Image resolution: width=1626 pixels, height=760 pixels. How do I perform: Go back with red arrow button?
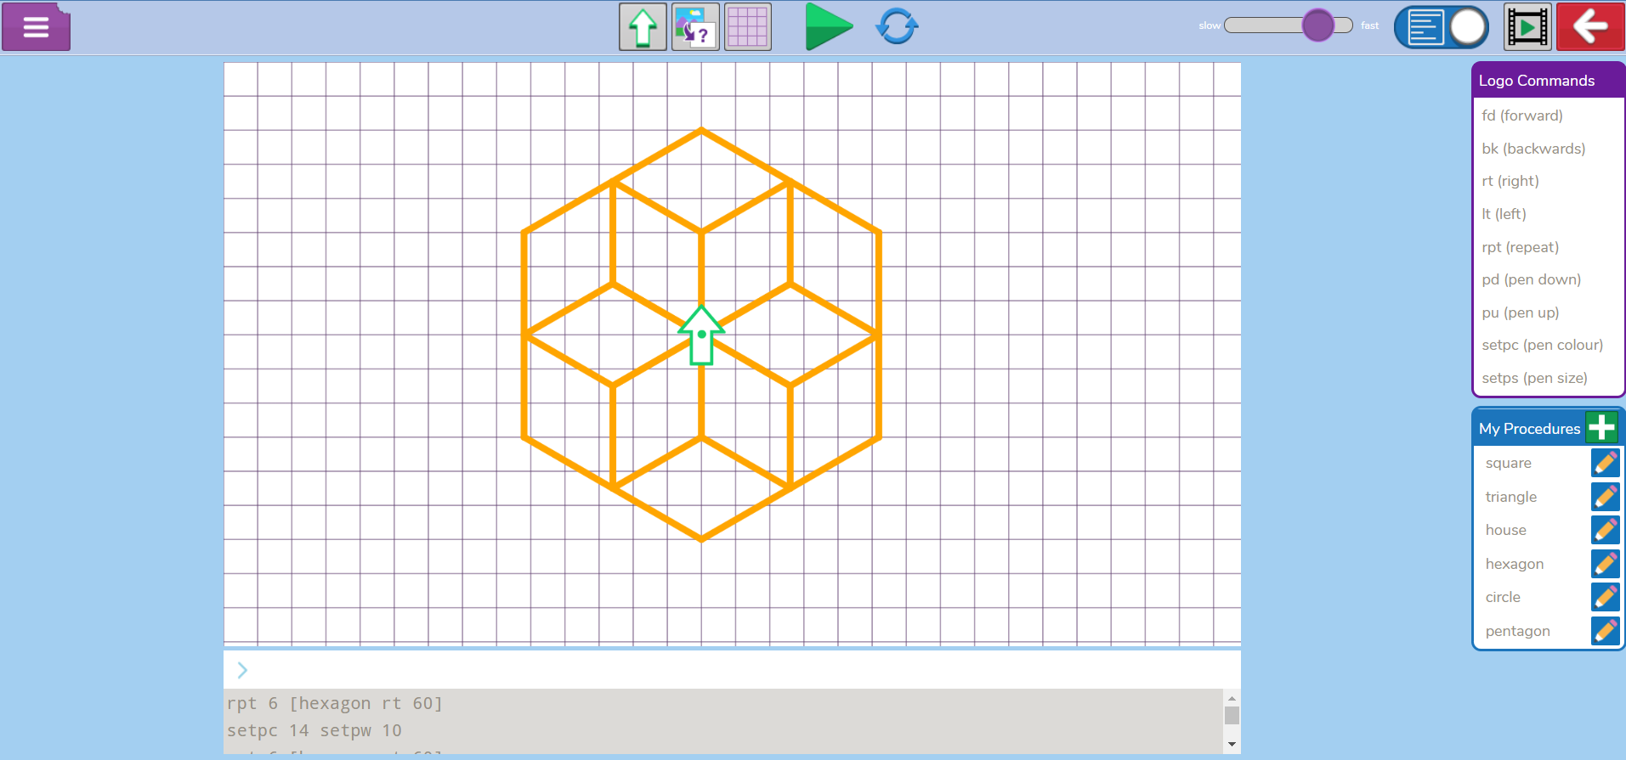pos(1590,27)
